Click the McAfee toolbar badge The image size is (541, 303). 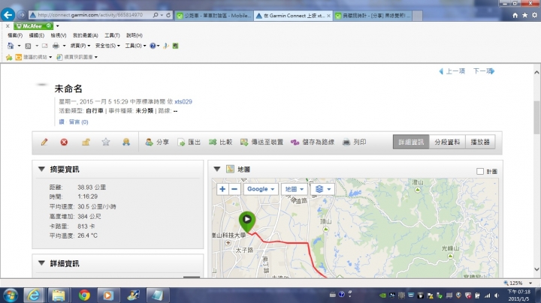(x=34, y=26)
